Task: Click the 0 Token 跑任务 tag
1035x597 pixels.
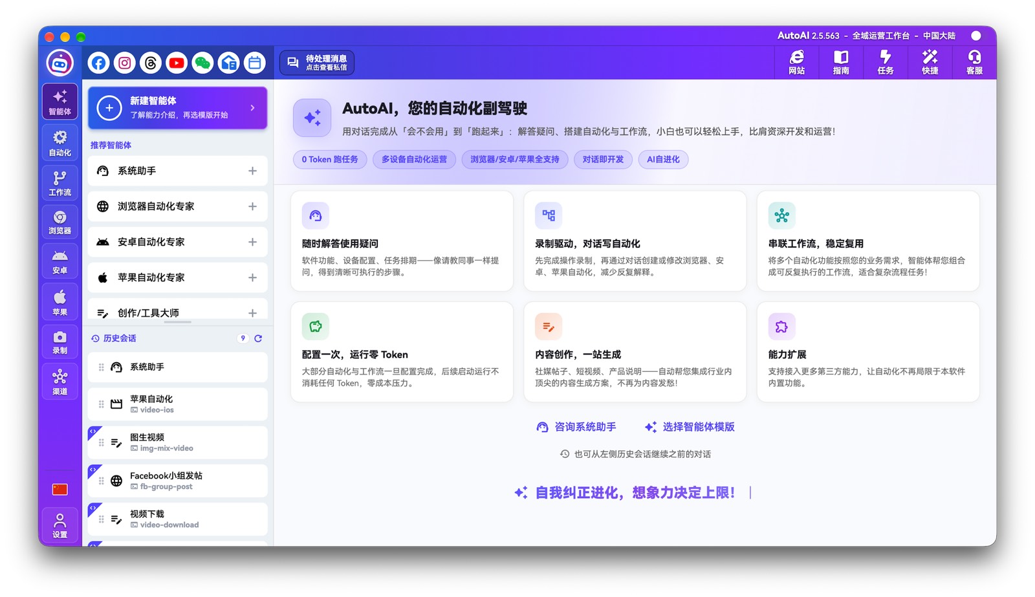Action: [x=330, y=159]
